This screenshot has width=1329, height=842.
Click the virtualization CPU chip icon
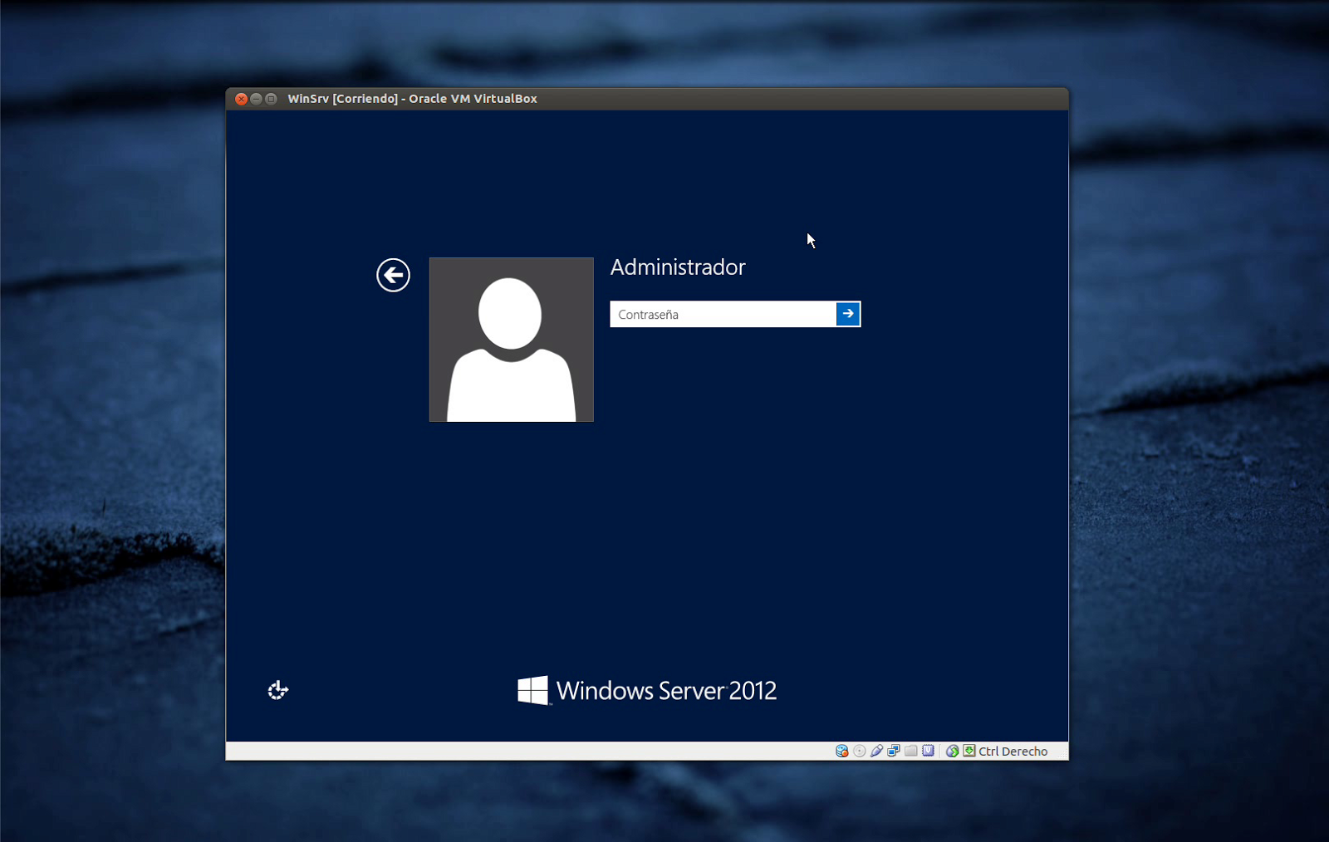click(x=929, y=751)
